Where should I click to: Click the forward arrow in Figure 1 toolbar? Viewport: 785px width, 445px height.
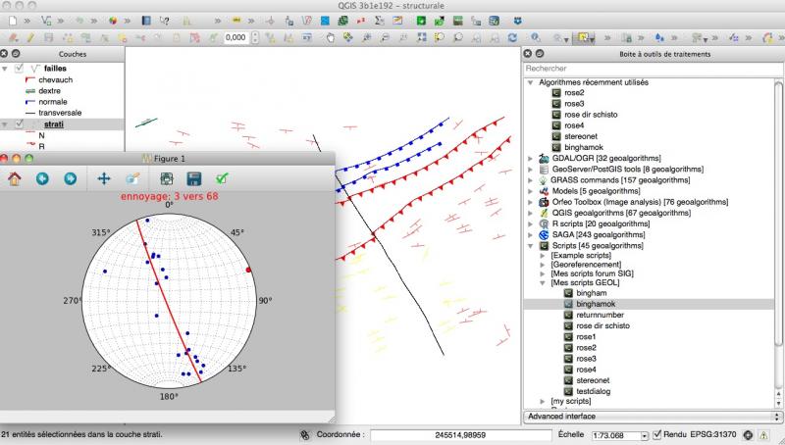(x=70, y=178)
